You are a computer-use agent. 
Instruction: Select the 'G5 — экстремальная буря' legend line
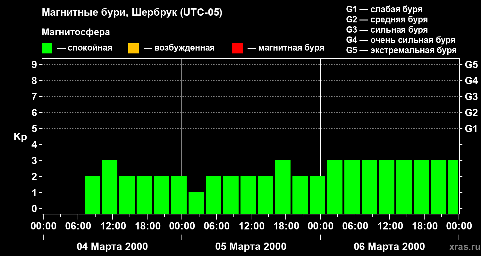coord(401,50)
